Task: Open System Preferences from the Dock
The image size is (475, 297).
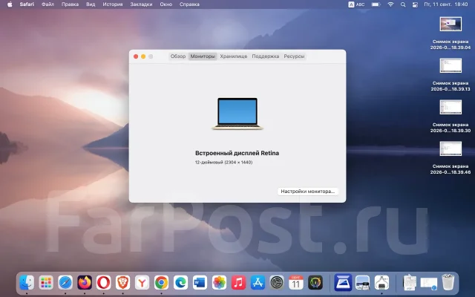Action: [277, 282]
